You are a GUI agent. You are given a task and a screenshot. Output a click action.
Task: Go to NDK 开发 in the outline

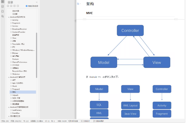[x=16, y=98]
